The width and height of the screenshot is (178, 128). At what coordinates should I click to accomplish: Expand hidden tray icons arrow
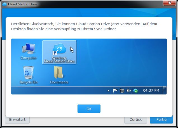108,91
